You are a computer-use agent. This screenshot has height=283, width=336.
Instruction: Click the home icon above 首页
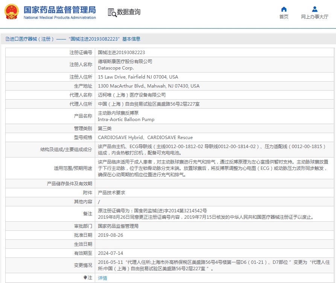coord(284,9)
